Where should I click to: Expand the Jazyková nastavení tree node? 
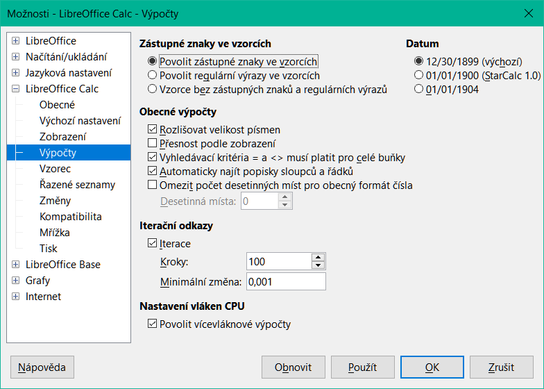point(15,72)
